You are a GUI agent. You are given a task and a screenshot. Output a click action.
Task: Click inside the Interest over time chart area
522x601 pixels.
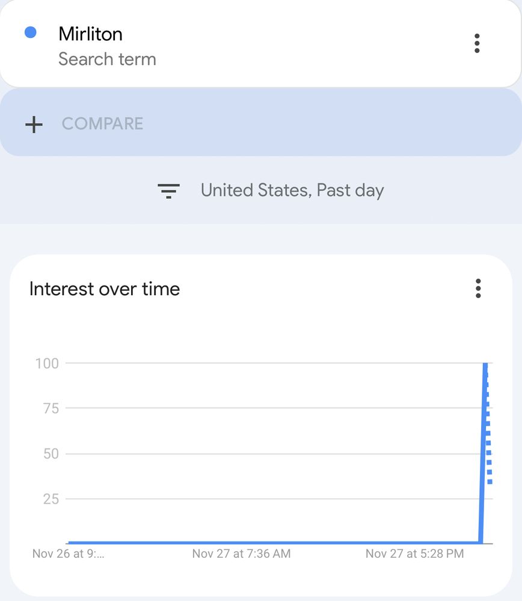[271, 451]
